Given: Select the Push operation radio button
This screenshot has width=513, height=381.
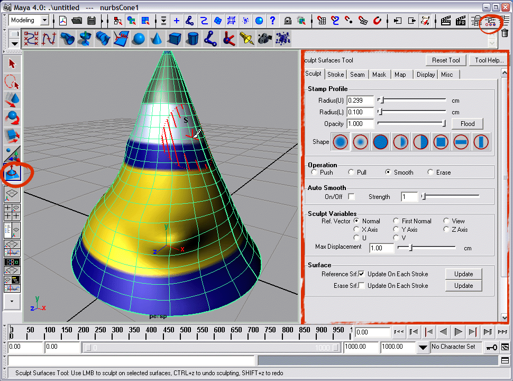Looking at the screenshot, I should tap(315, 173).
